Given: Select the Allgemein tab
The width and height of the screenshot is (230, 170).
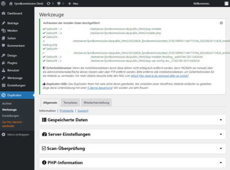Looking at the screenshot, I should coord(50,102).
